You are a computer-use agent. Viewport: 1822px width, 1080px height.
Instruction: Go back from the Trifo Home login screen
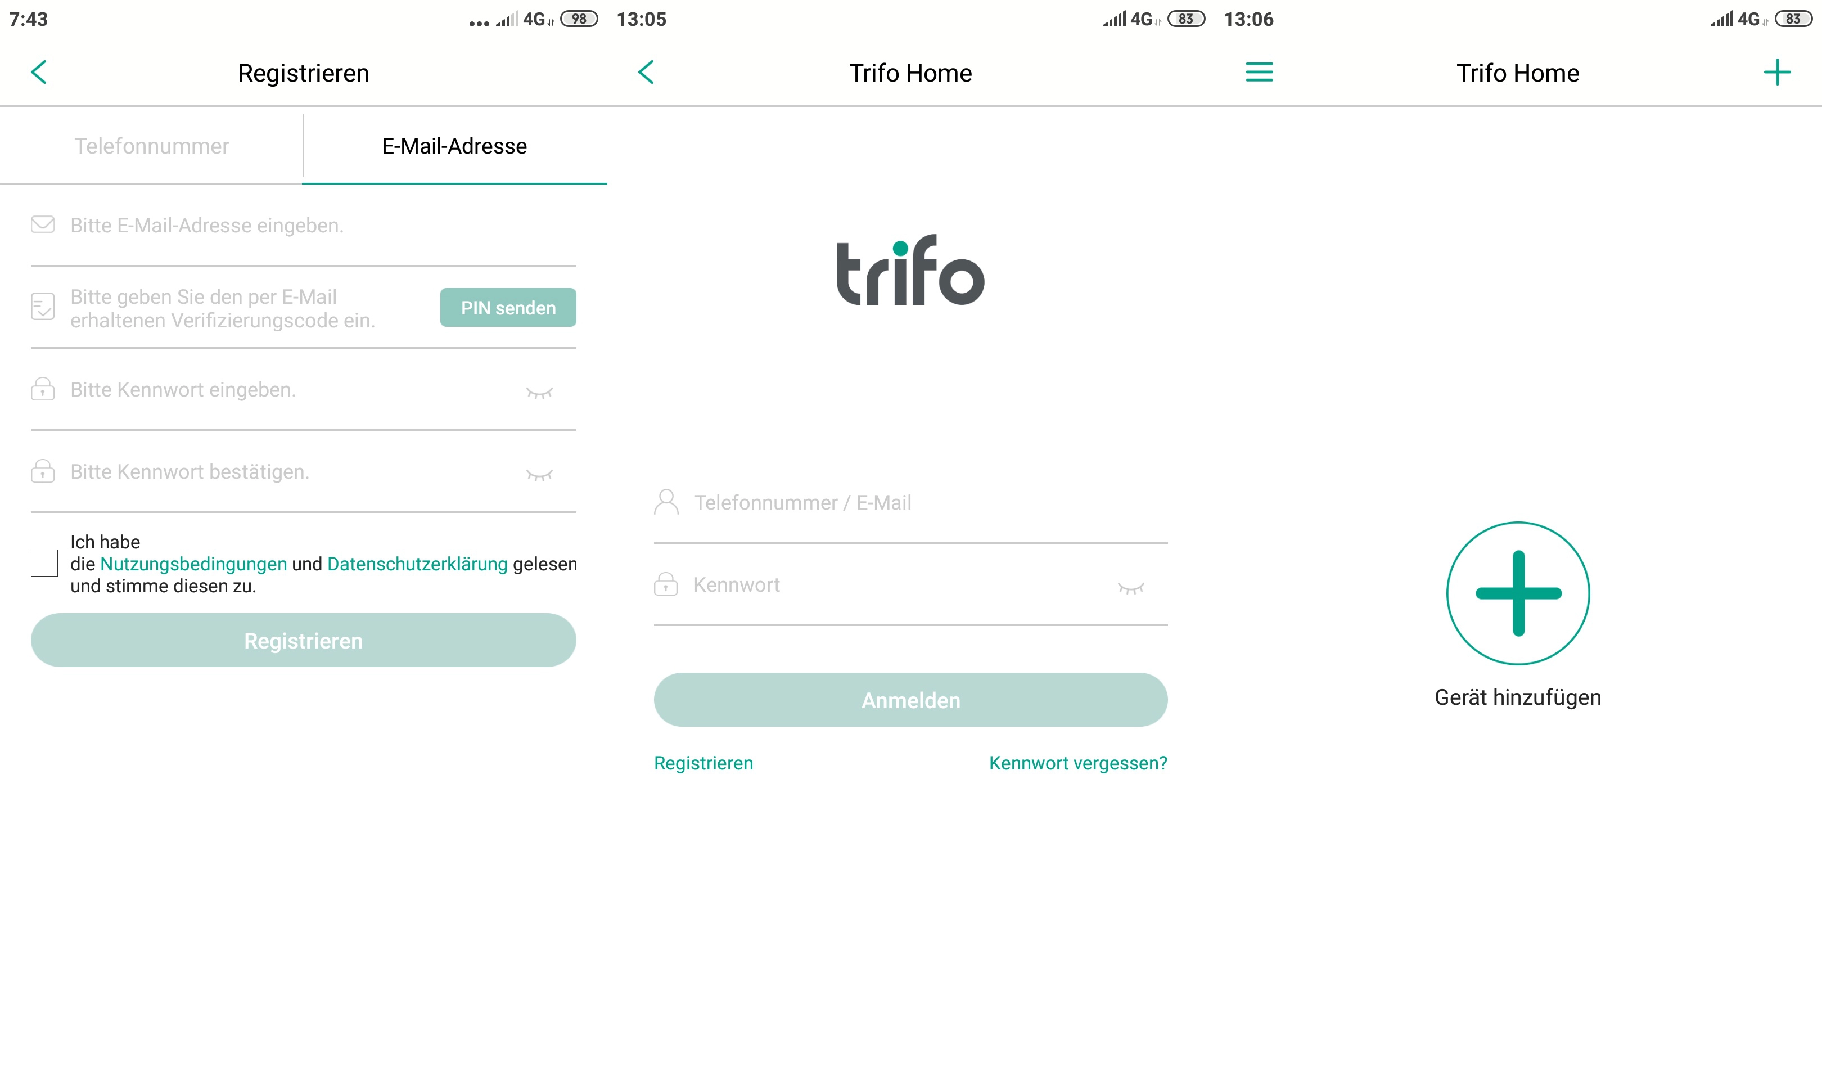(647, 72)
